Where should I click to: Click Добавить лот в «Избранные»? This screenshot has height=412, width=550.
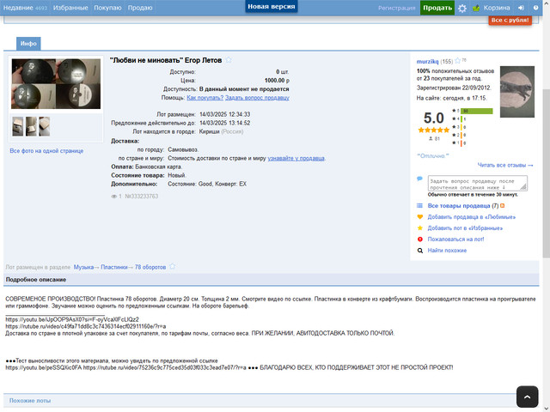tap(465, 228)
